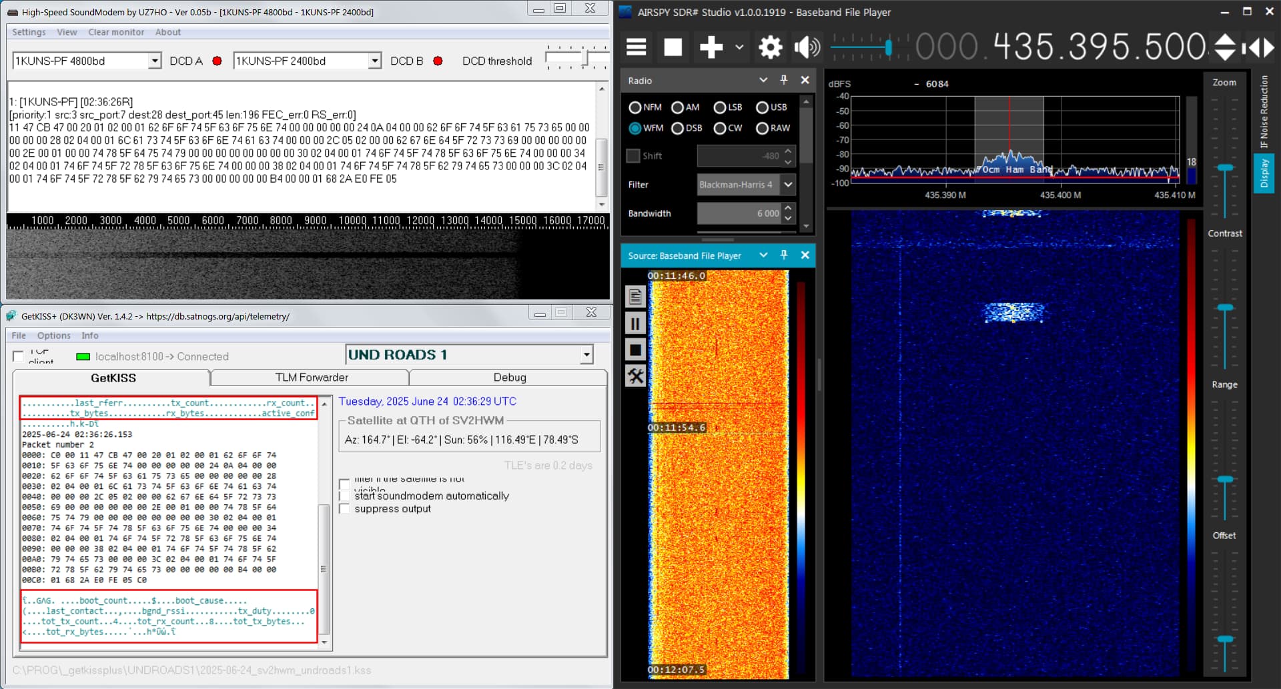
Task: Adjust the Zoom slider
Action: click(1225, 168)
